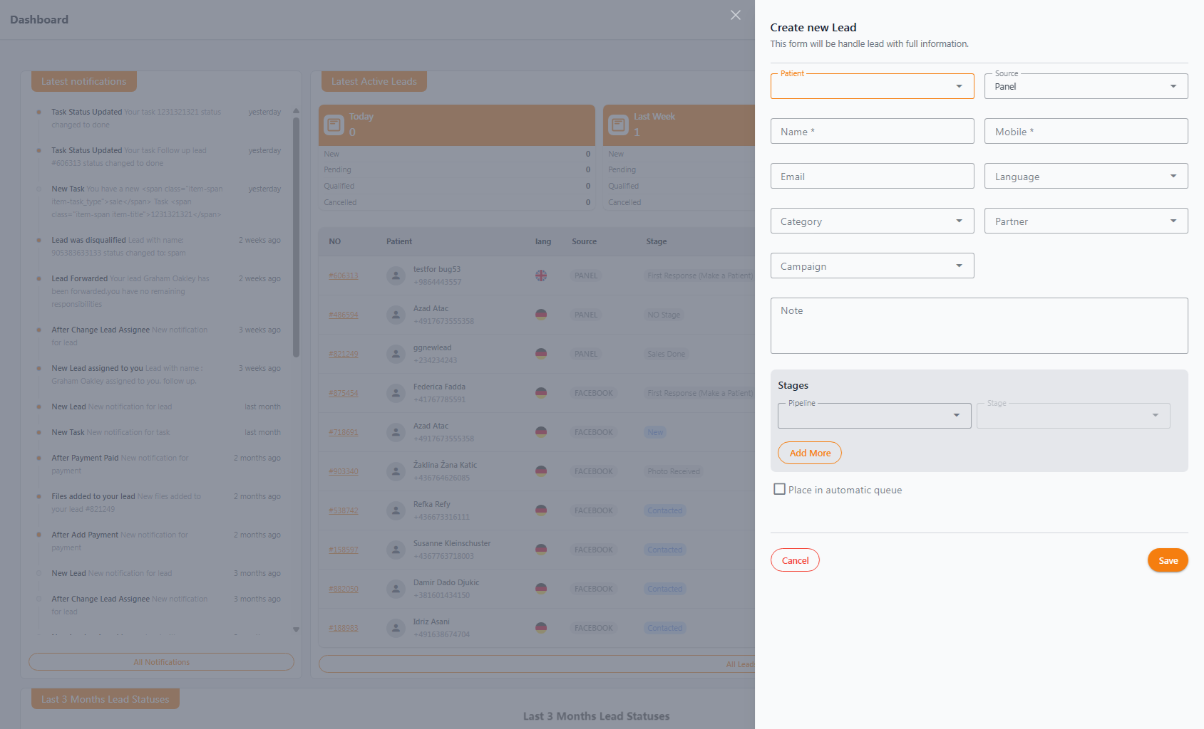Click the Add More stage button
The image size is (1204, 729).
[x=810, y=453]
